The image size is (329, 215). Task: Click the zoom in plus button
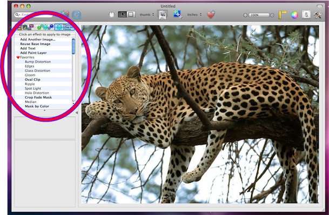(x=272, y=15)
